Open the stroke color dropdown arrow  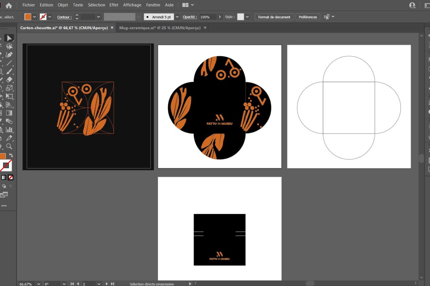pyautogui.click(x=50, y=17)
